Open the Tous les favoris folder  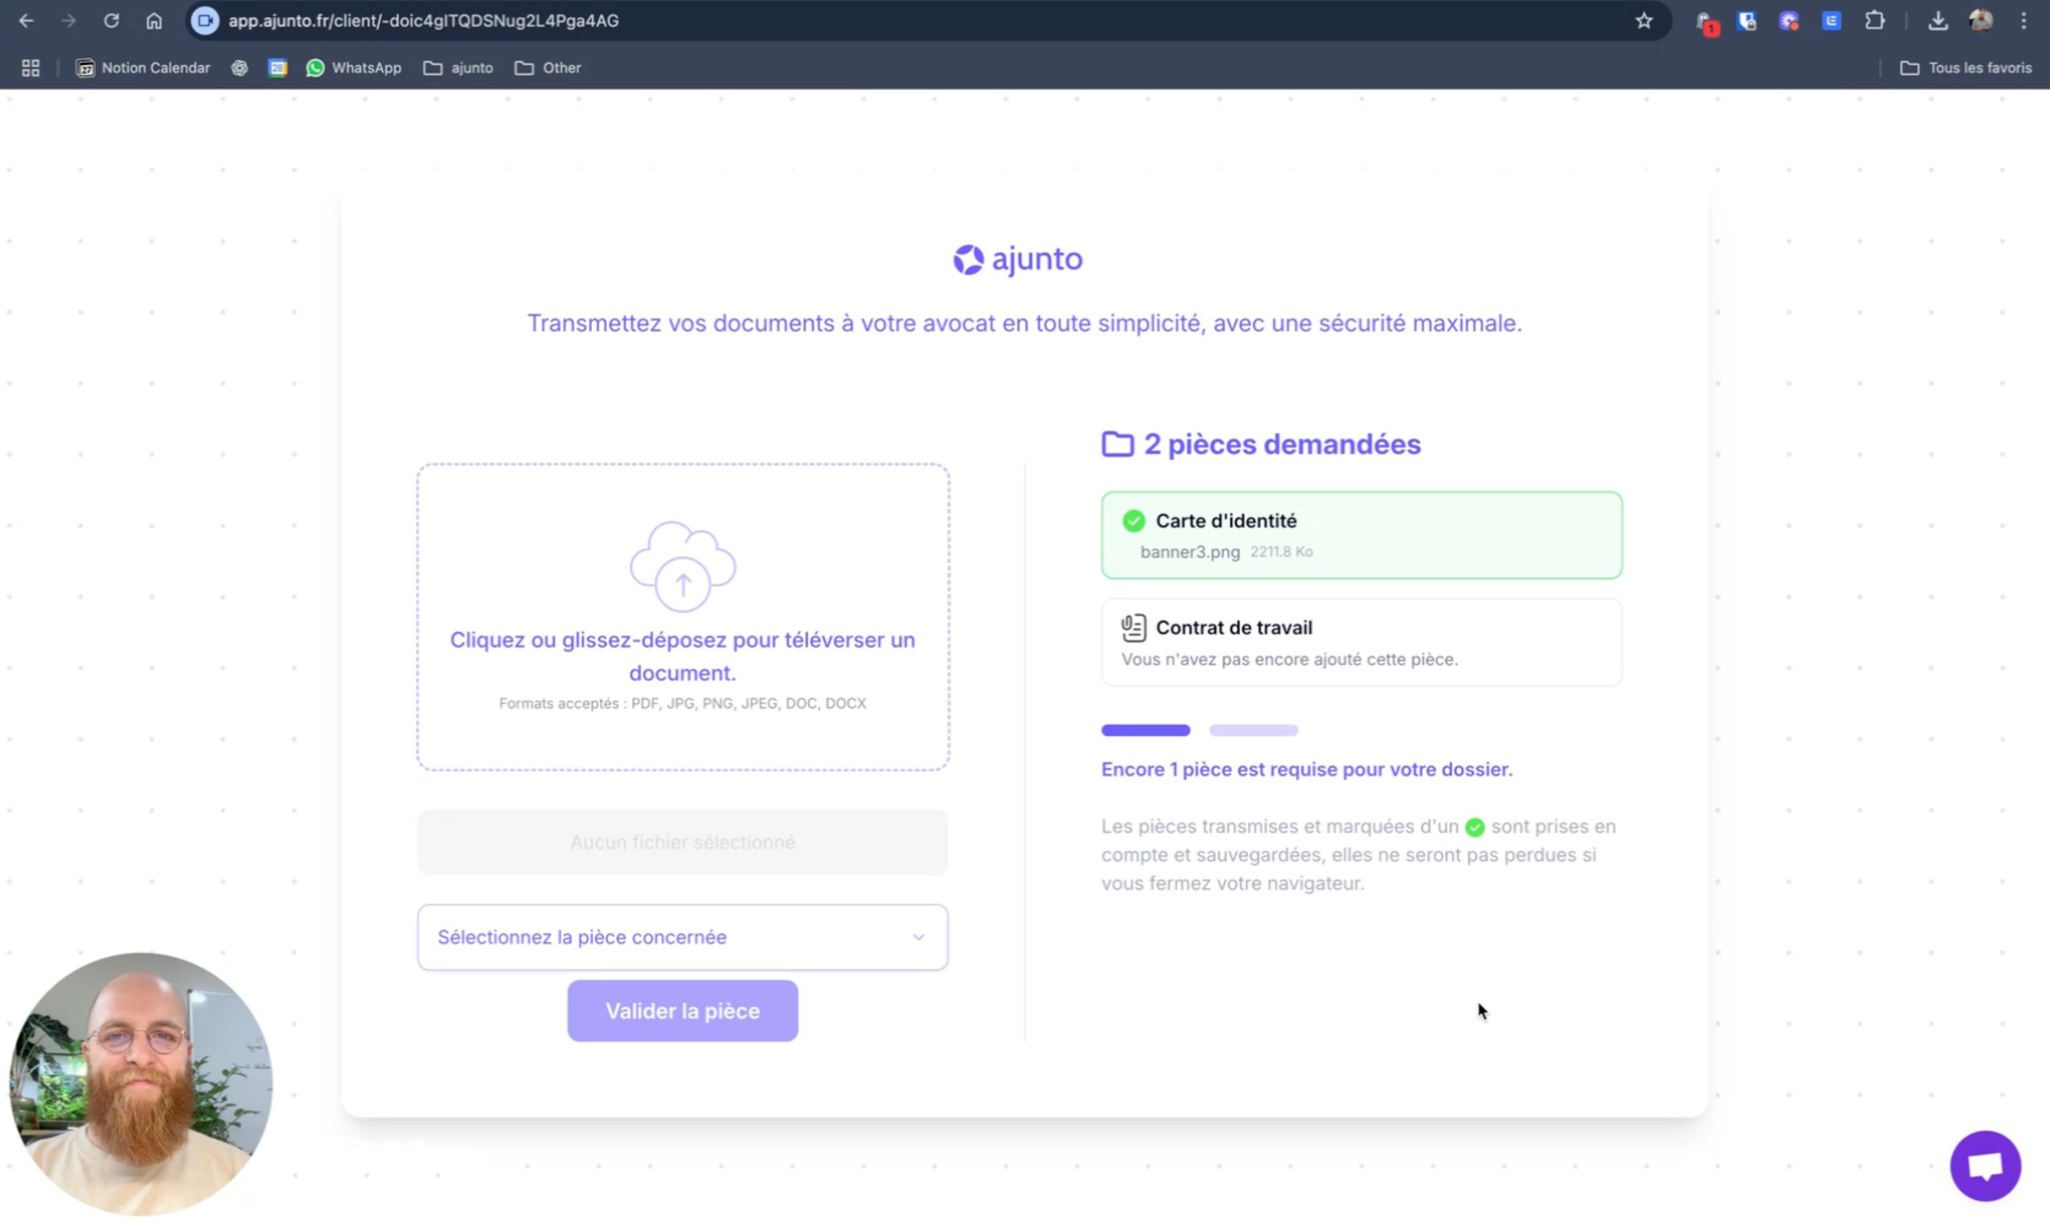coord(1966,67)
